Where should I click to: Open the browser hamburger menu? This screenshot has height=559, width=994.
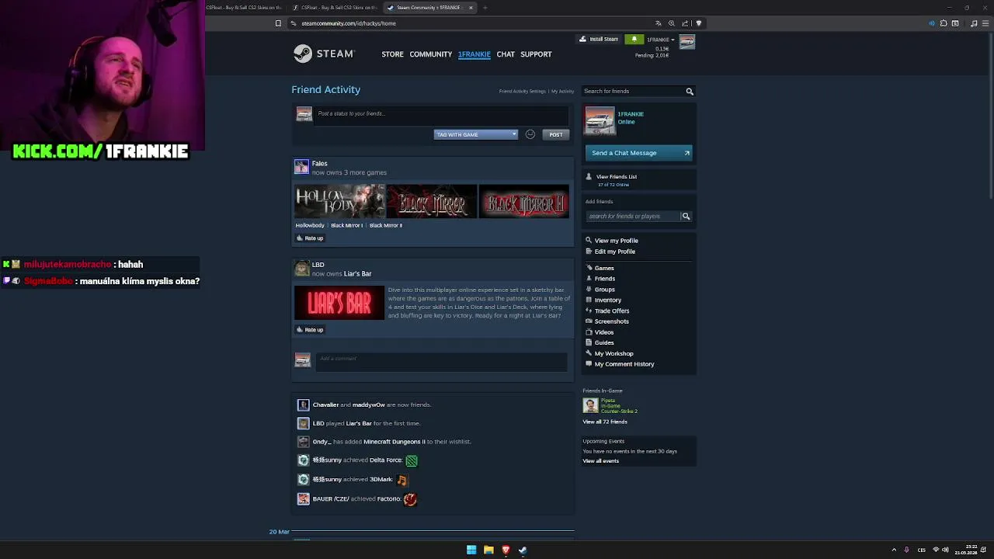985,23
